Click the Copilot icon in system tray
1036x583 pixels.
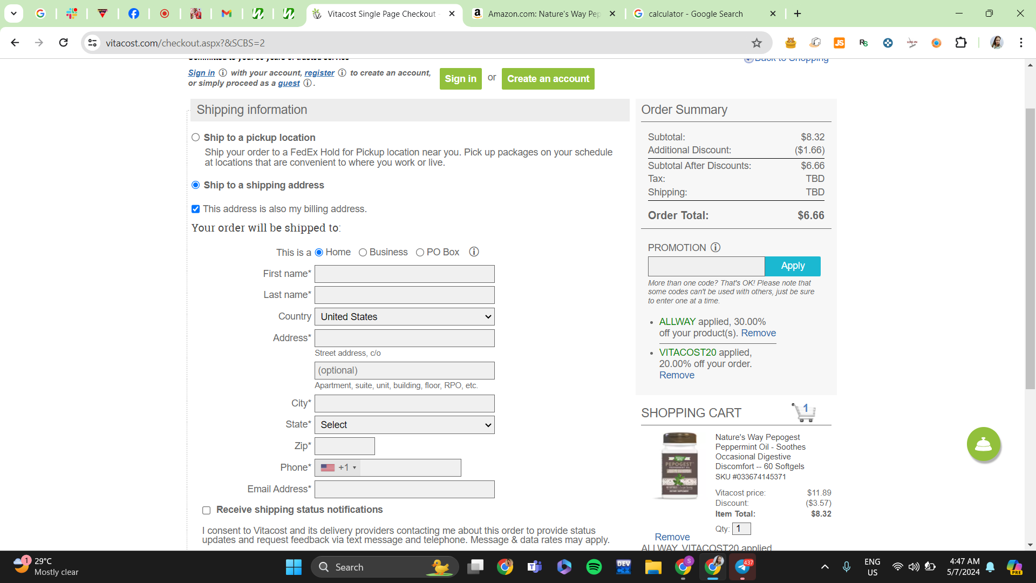[x=1014, y=567]
